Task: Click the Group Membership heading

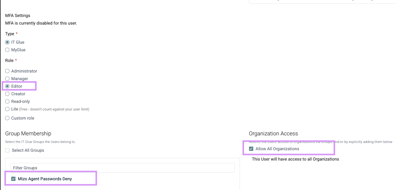Action: [x=28, y=134]
